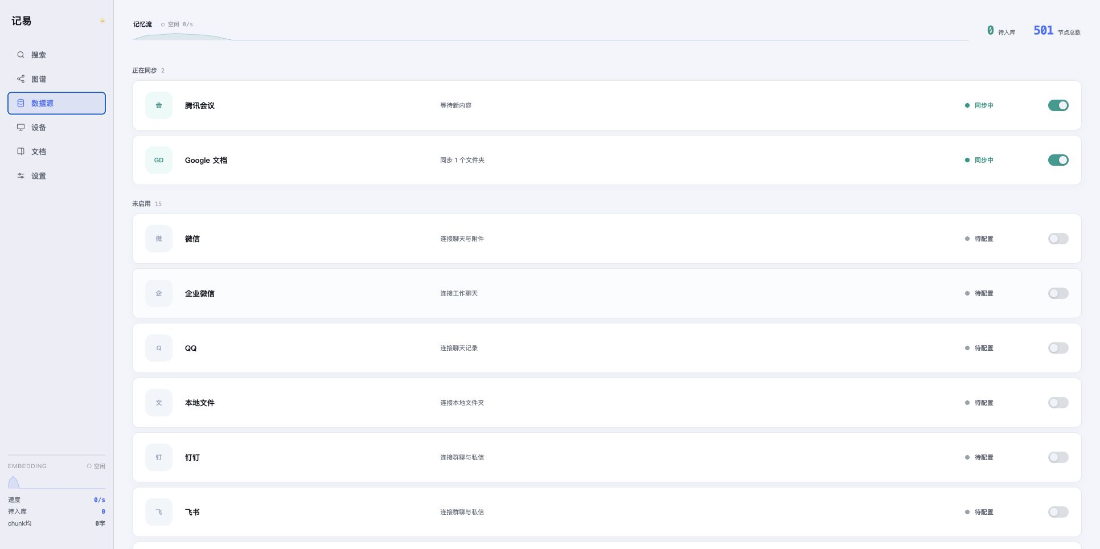
Task: Enable the 本地文件 toggle
Action: [1058, 403]
